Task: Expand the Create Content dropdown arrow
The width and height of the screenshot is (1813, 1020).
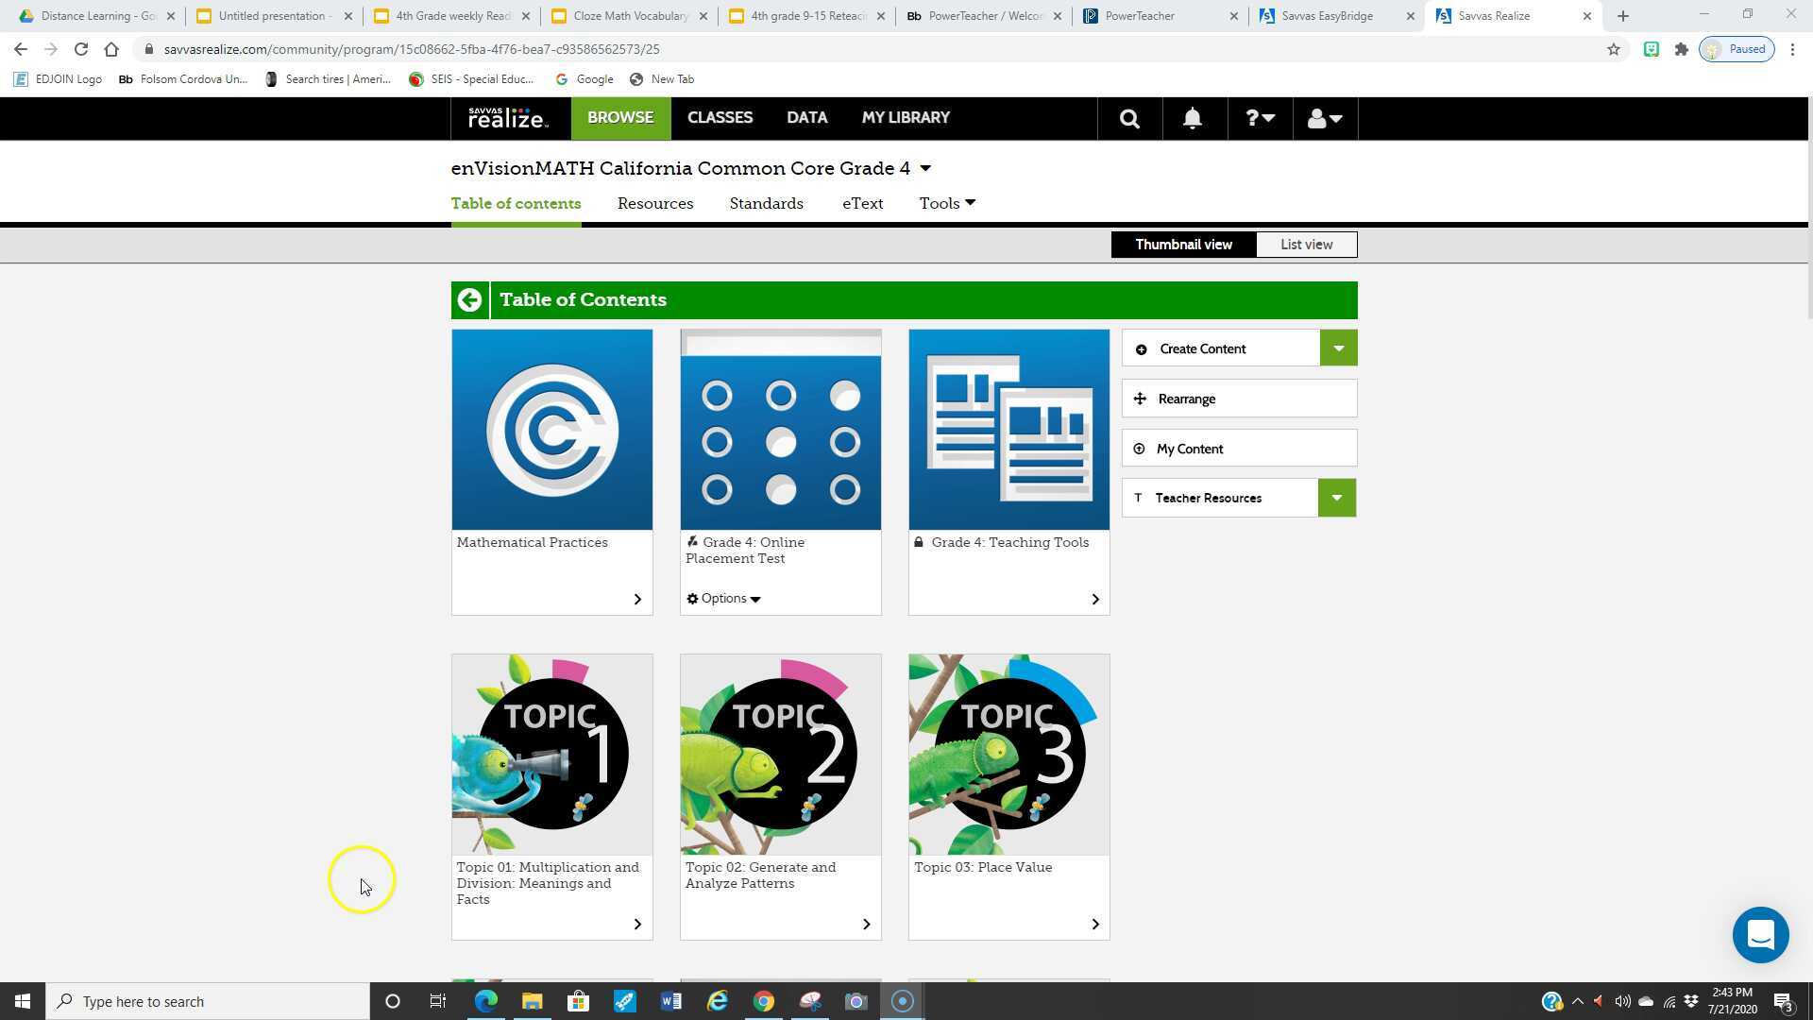Action: point(1338,348)
